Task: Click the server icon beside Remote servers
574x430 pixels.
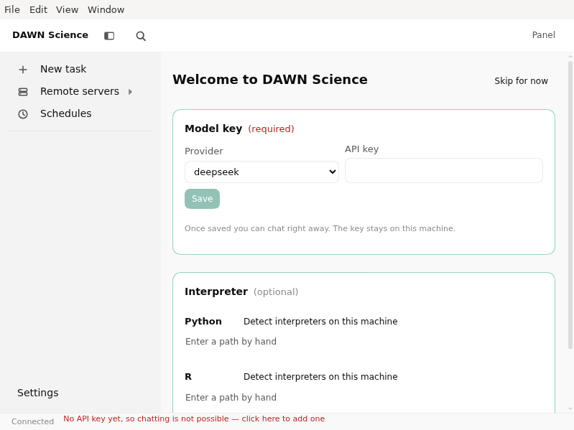Action: tap(23, 91)
